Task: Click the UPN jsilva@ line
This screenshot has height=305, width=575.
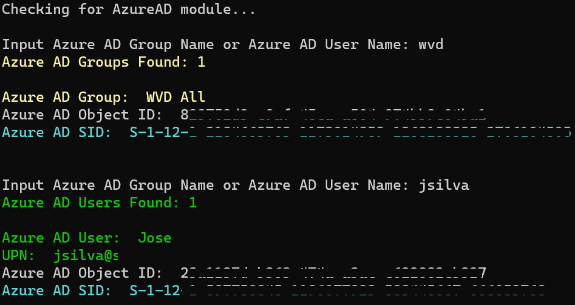Action: click(60, 255)
